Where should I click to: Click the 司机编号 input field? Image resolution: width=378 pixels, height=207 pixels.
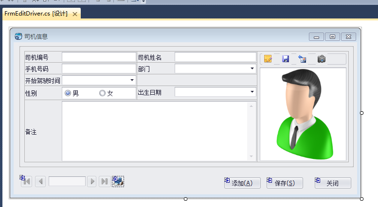99,57
